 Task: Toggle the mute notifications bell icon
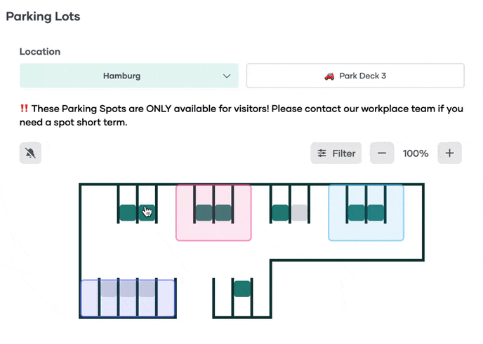point(30,153)
